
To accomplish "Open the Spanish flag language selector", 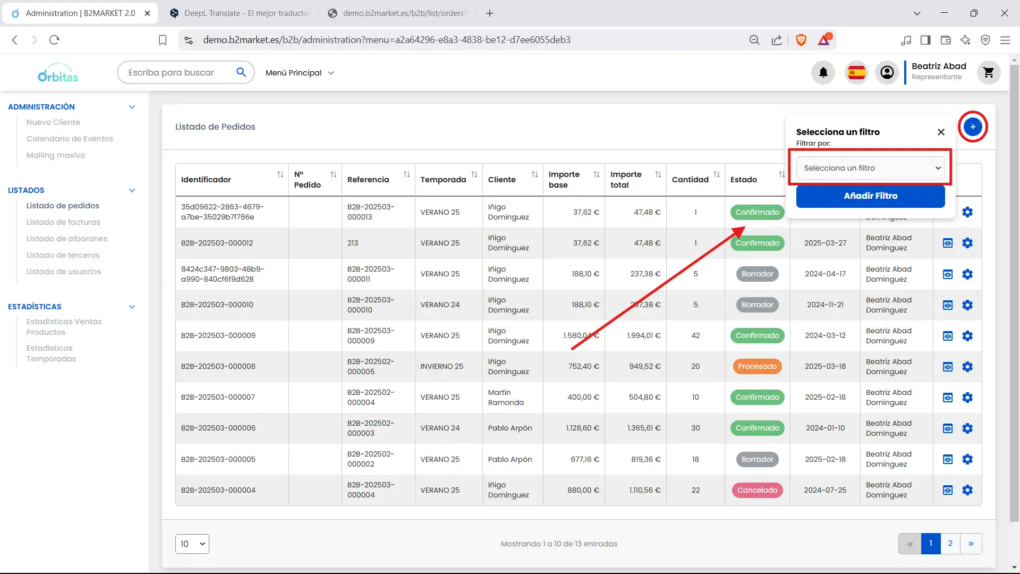I will (856, 72).
